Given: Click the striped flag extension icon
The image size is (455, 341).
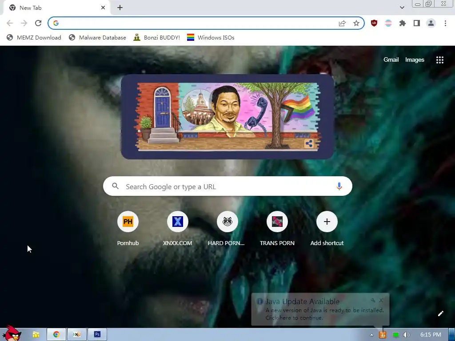Looking at the screenshot, I should 388,23.
